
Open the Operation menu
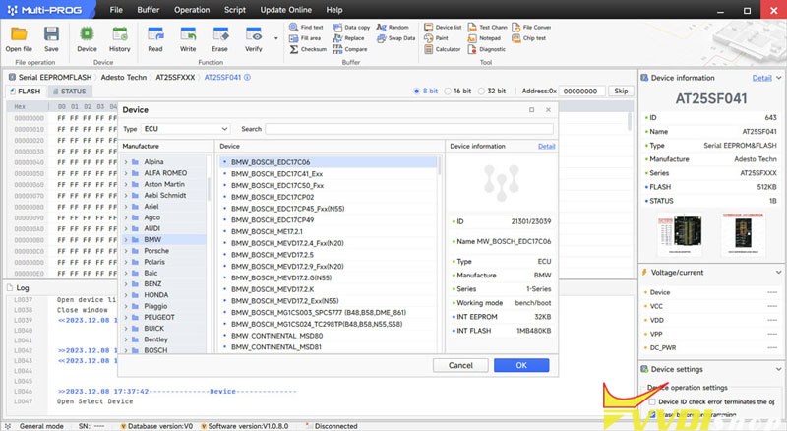tap(192, 10)
